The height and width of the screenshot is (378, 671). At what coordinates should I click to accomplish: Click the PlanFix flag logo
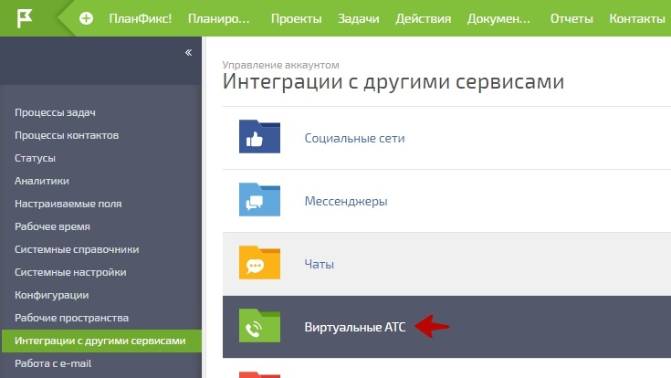(x=25, y=18)
